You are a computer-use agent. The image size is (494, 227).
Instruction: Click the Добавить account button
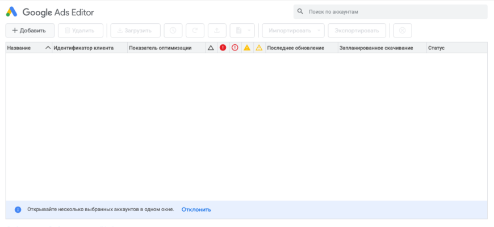tap(30, 31)
